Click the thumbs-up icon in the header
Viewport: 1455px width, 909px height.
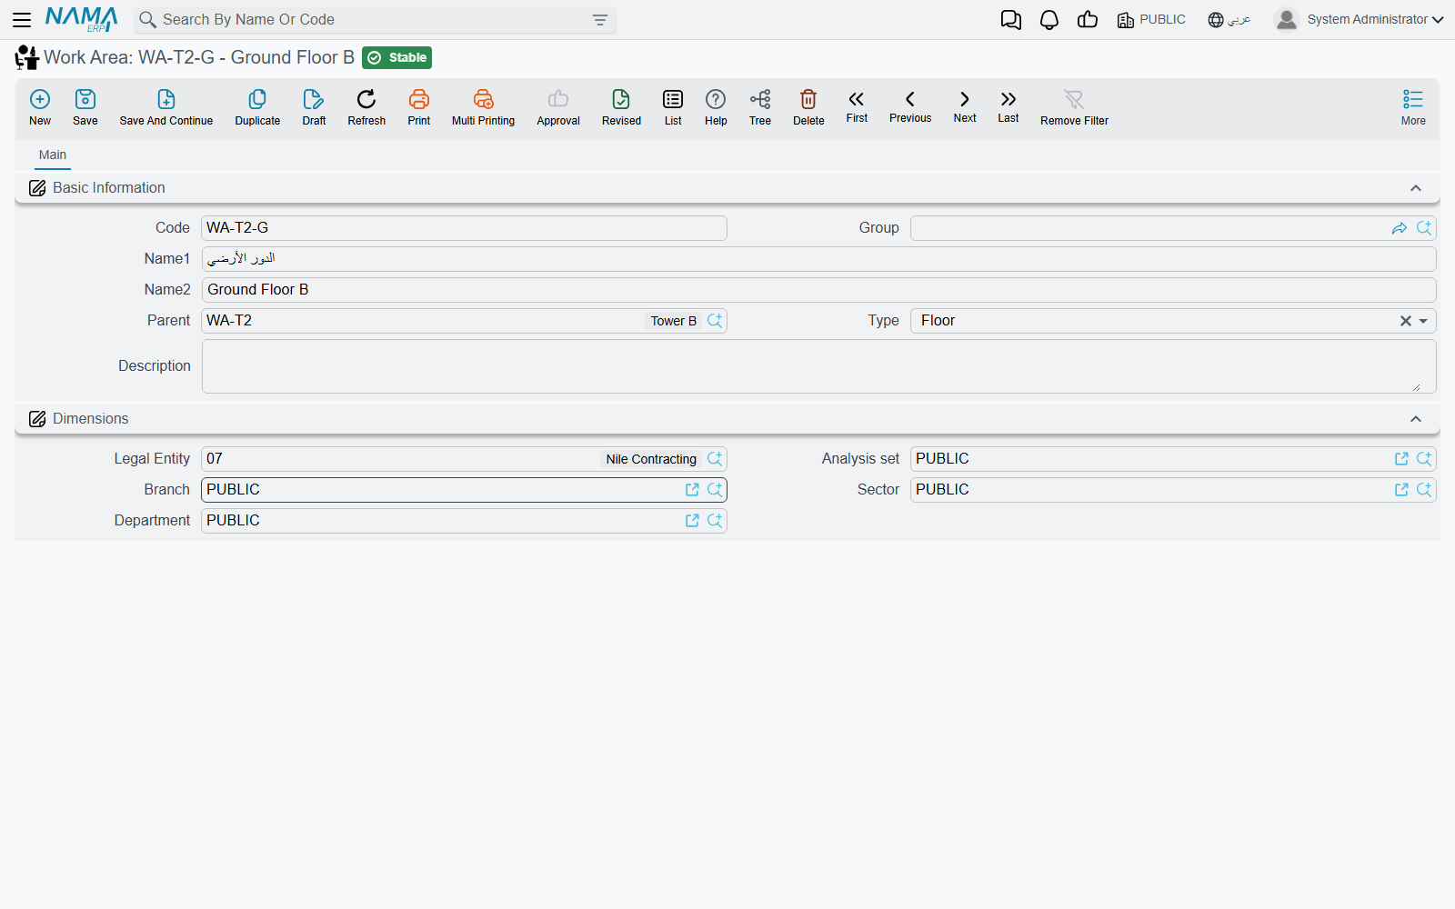point(1088,19)
